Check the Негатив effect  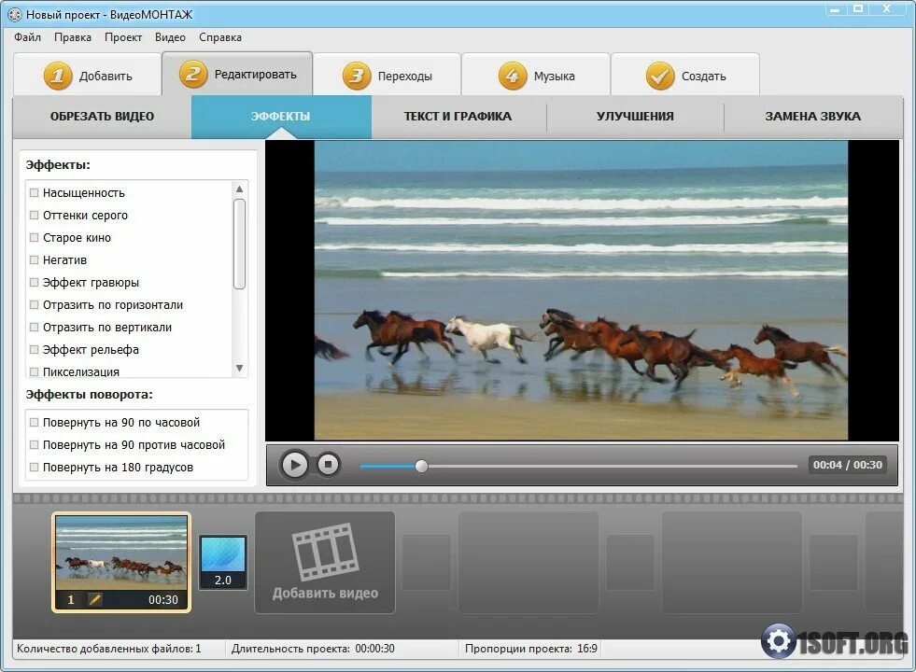click(34, 259)
